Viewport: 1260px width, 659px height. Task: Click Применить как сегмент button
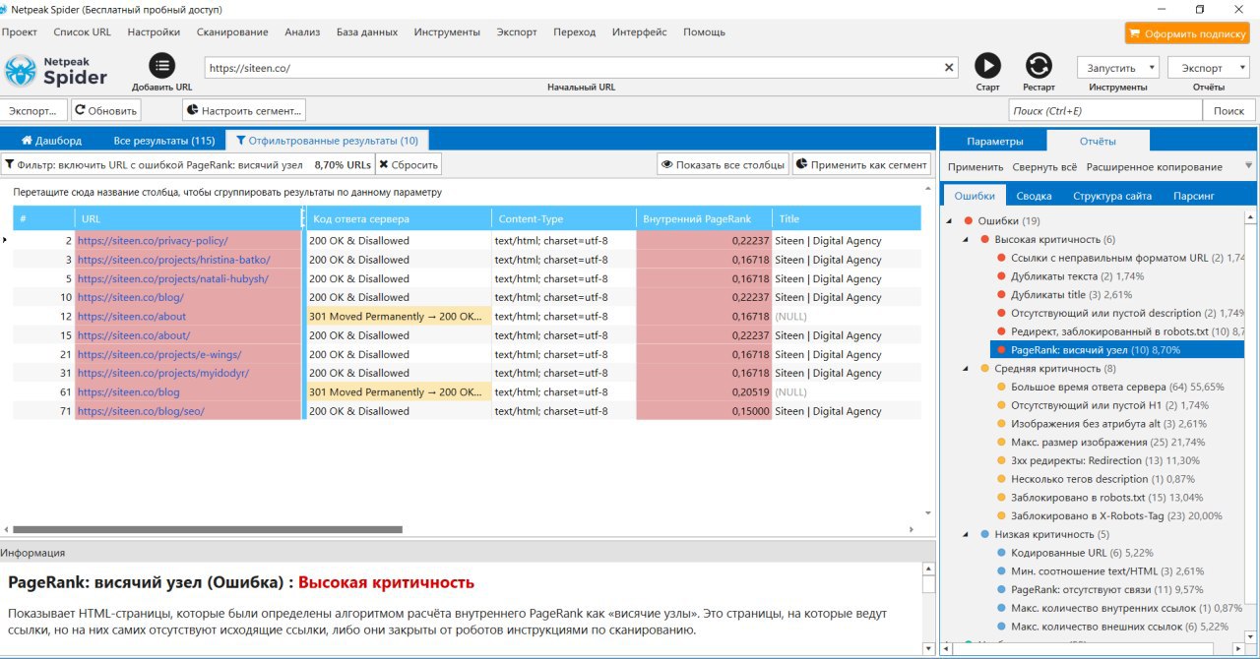tap(861, 164)
